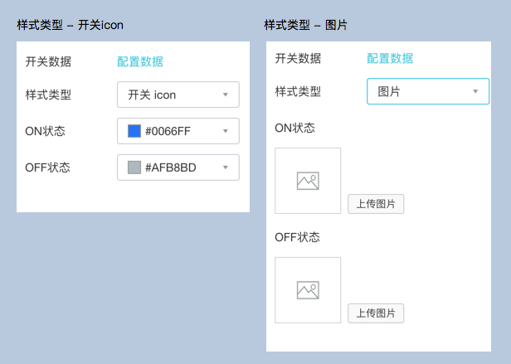Click the "样式类型 – 开关icon" heading
The height and width of the screenshot is (364, 511).
(x=70, y=25)
